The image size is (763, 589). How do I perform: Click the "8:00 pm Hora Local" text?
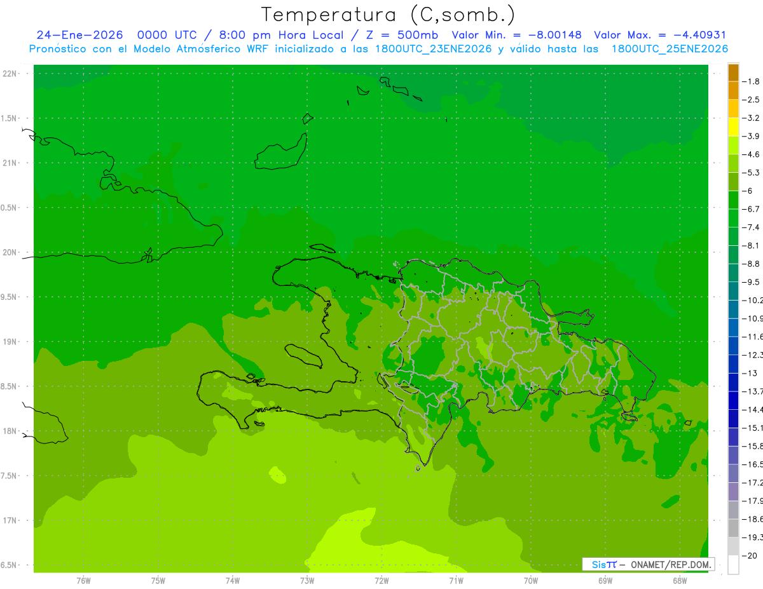pos(282,35)
